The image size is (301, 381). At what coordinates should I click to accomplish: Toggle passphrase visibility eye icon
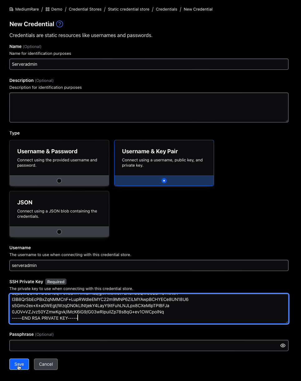pyautogui.click(x=283, y=345)
